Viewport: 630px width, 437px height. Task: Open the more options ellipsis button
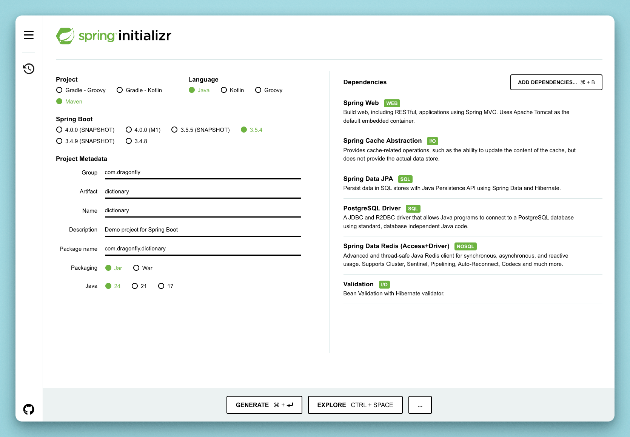pos(420,405)
